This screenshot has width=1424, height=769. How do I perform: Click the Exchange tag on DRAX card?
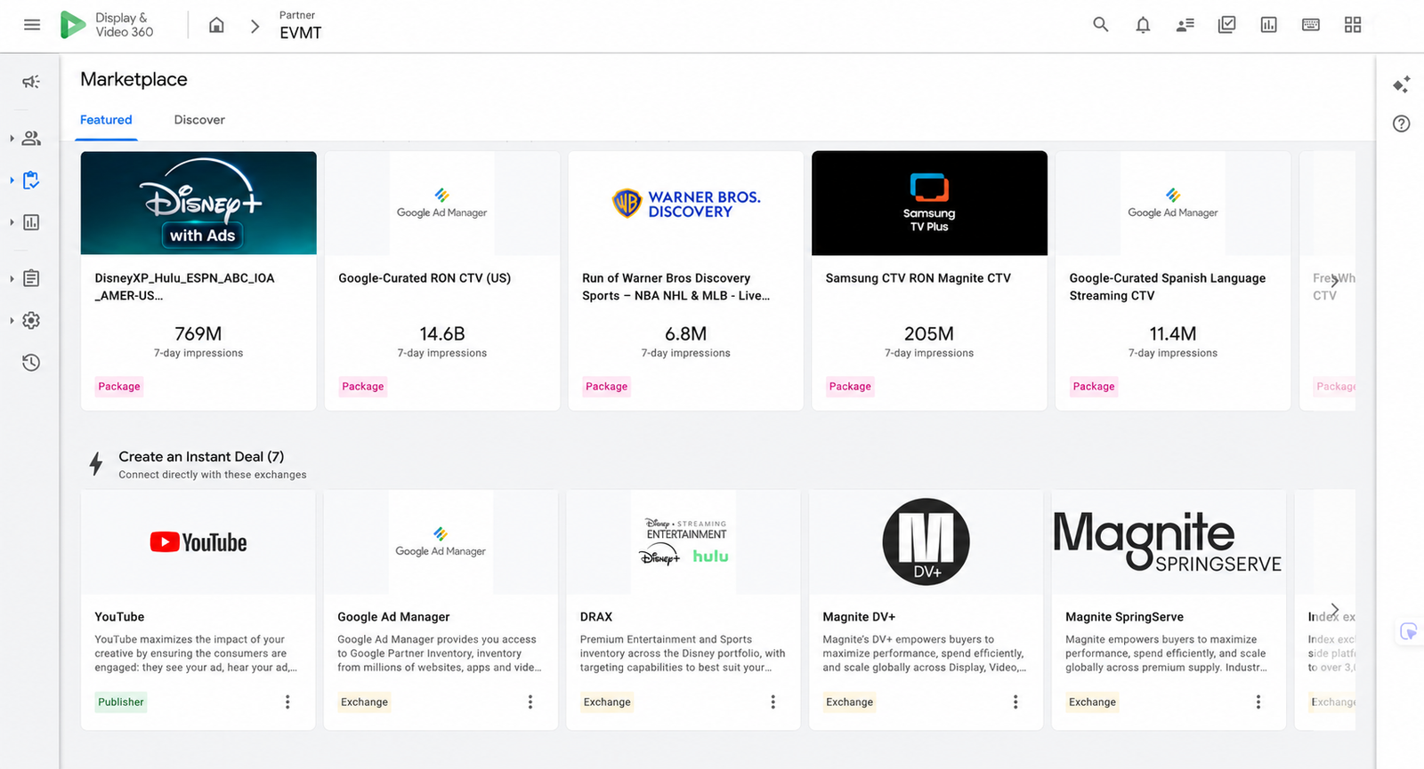[607, 702]
